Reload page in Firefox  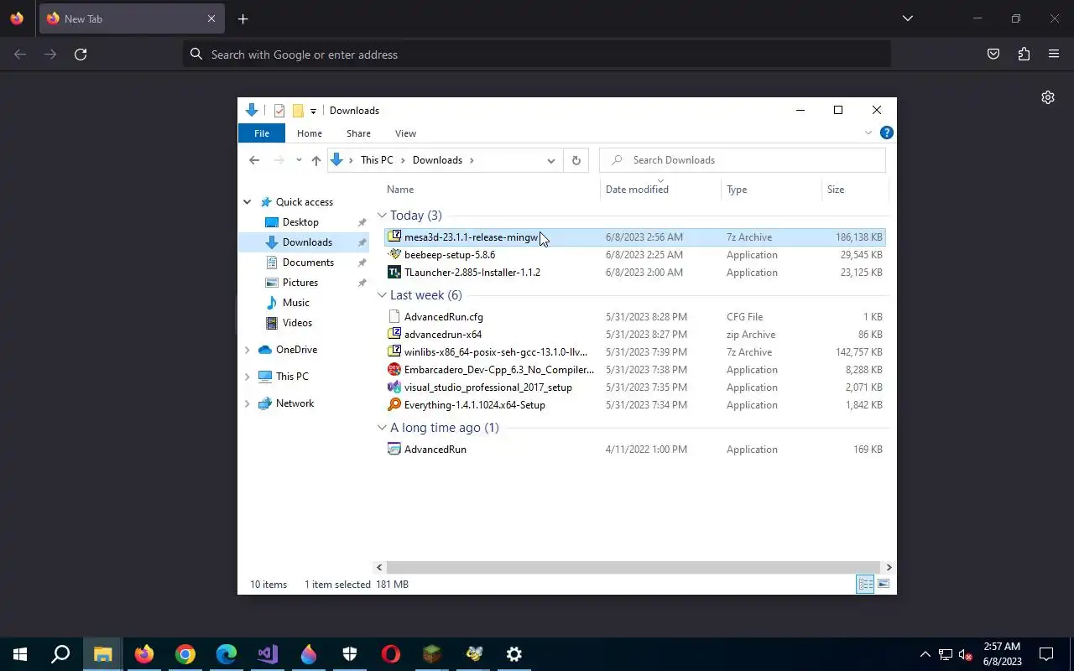(81, 54)
